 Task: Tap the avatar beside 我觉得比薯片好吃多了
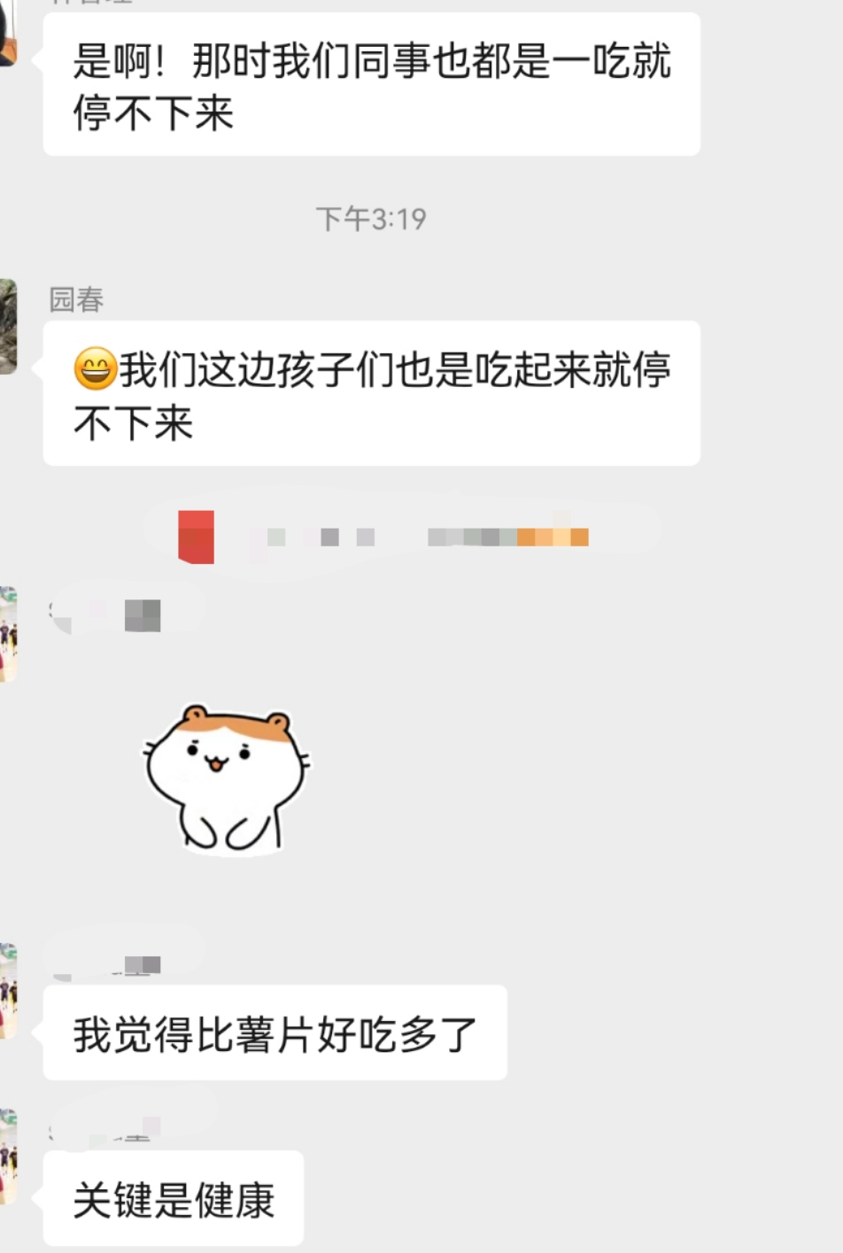pos(8,991)
